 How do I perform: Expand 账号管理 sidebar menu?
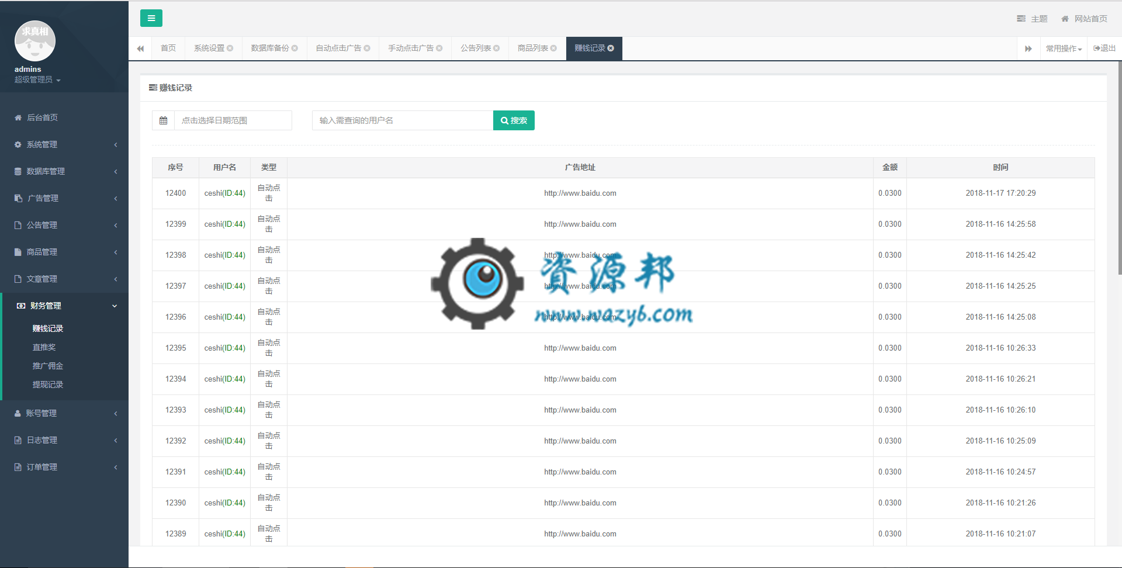click(x=64, y=413)
